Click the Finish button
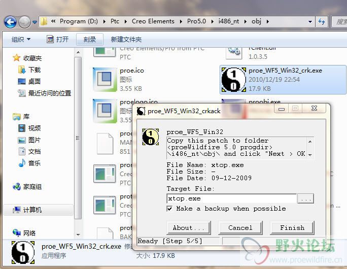Screen dimensions: 347x269 pos(292,227)
